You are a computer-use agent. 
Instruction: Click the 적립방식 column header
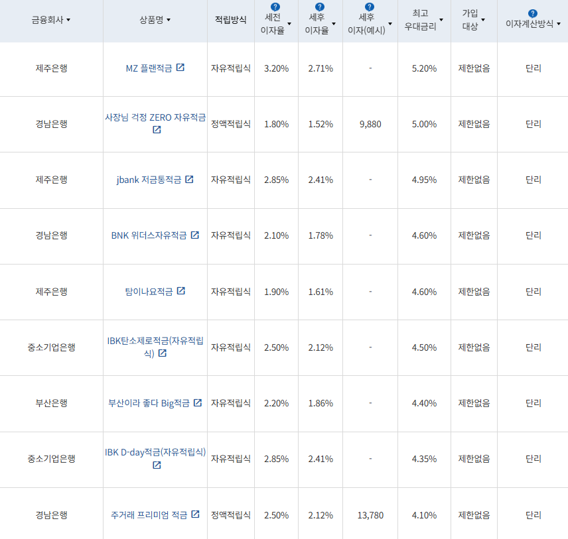[x=230, y=20]
